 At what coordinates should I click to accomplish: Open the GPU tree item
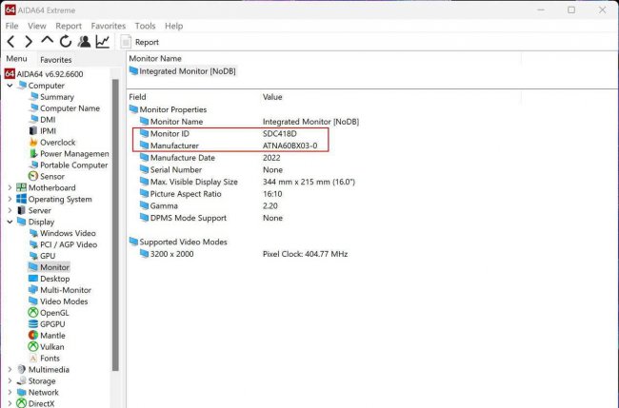click(42, 256)
